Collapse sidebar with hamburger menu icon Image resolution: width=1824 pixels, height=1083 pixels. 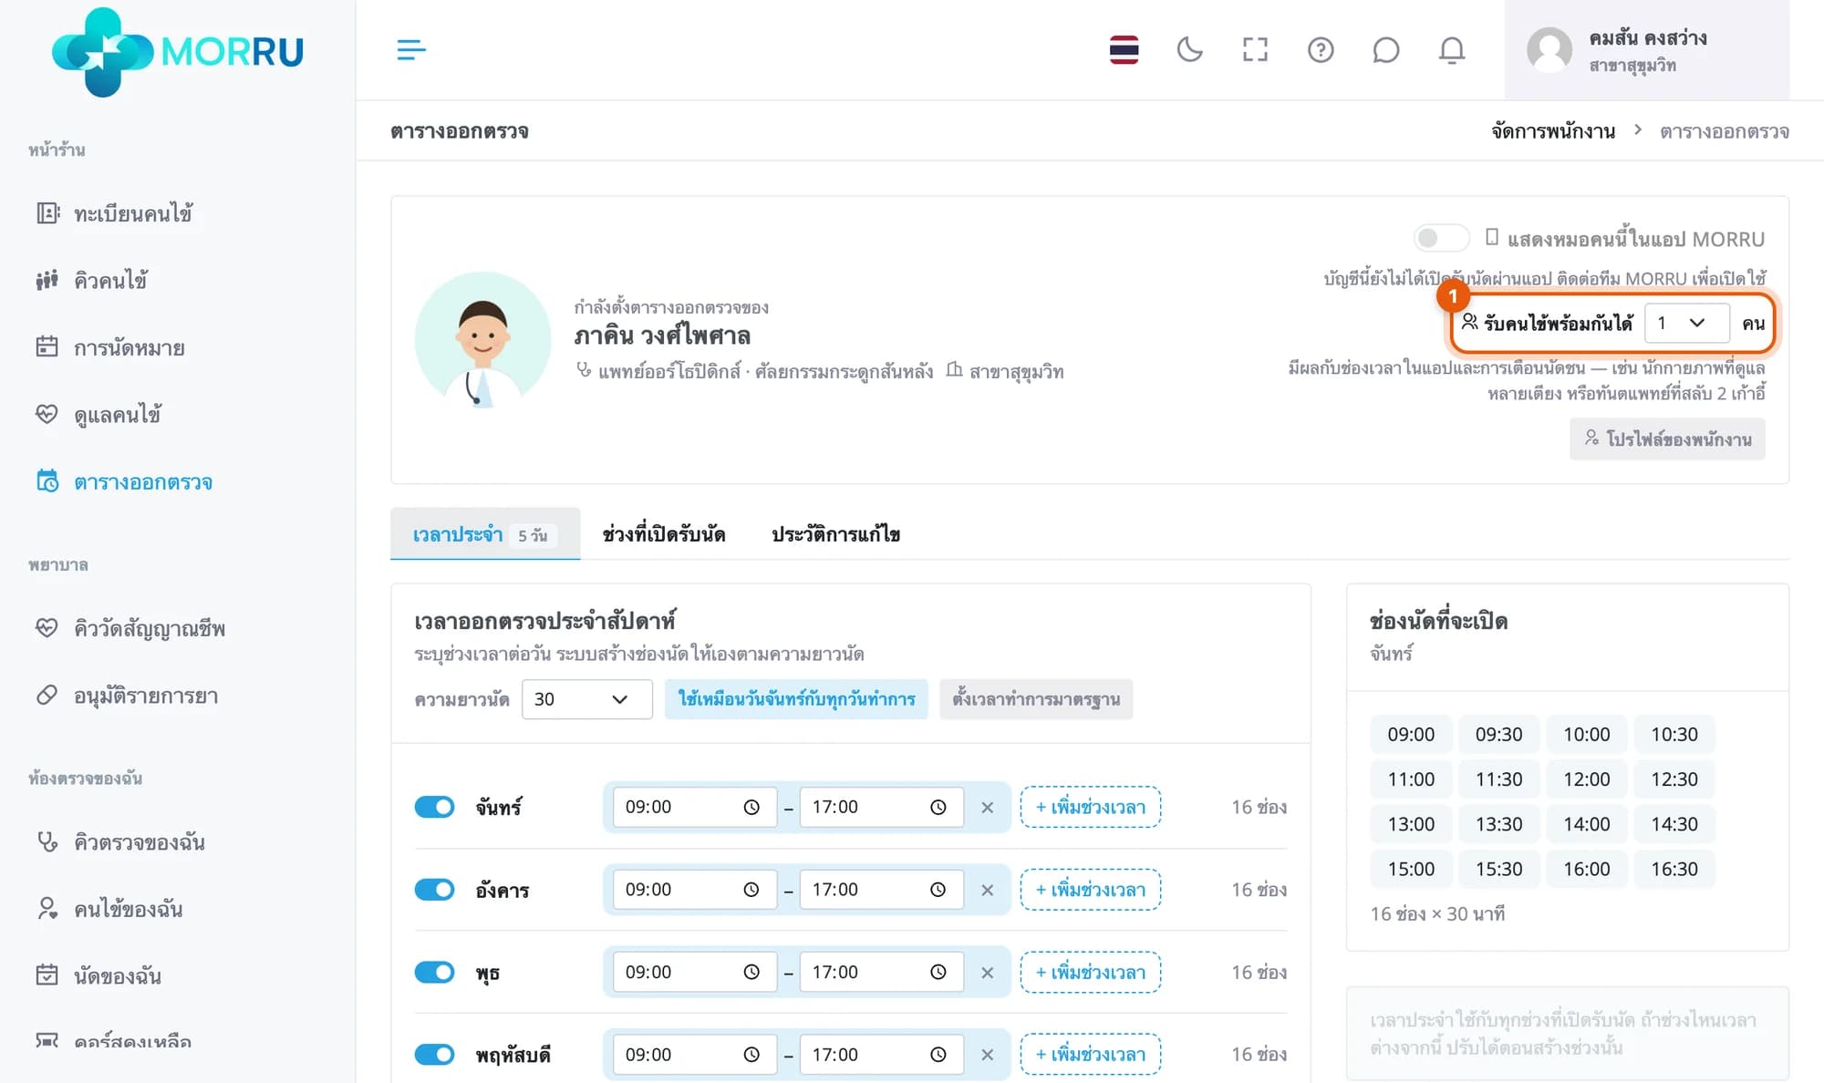point(411,50)
